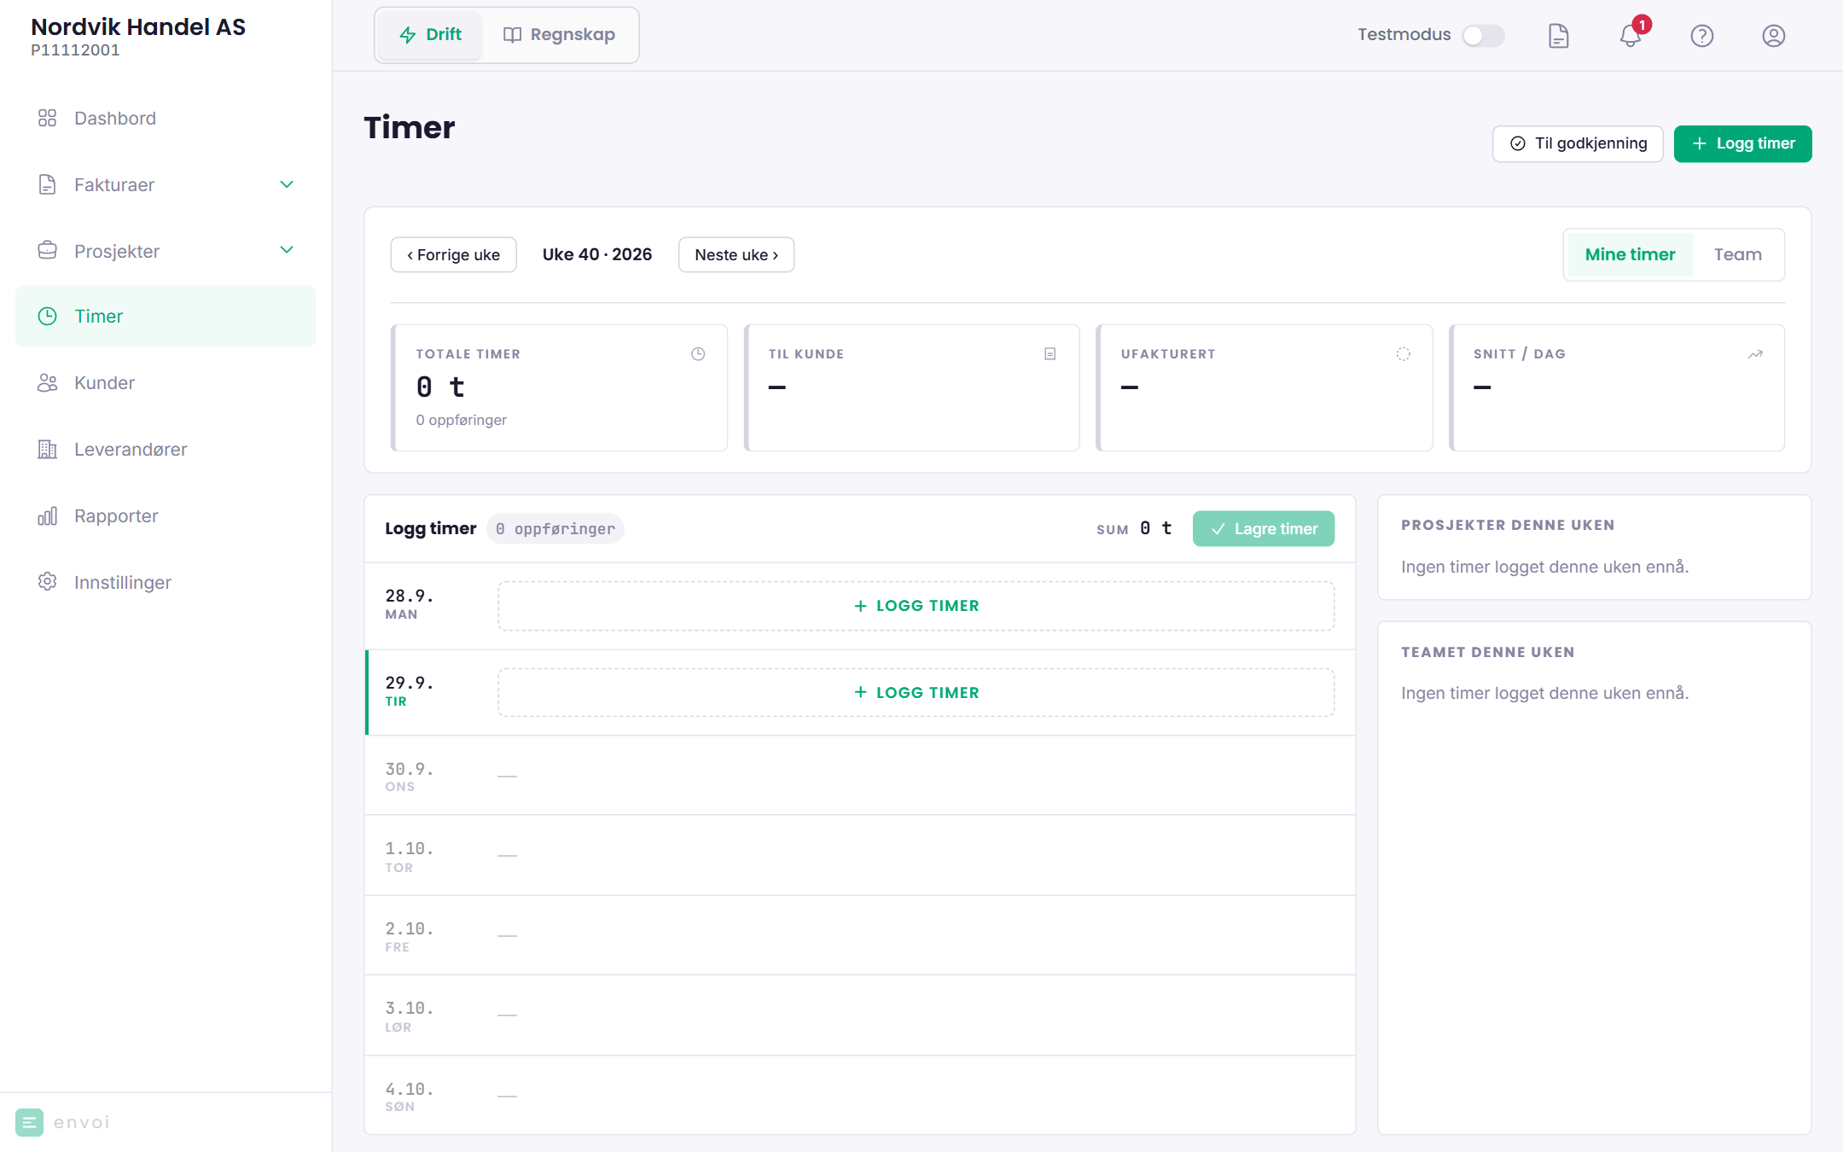
Task: Click the Innstillinger gear icon
Action: click(48, 582)
